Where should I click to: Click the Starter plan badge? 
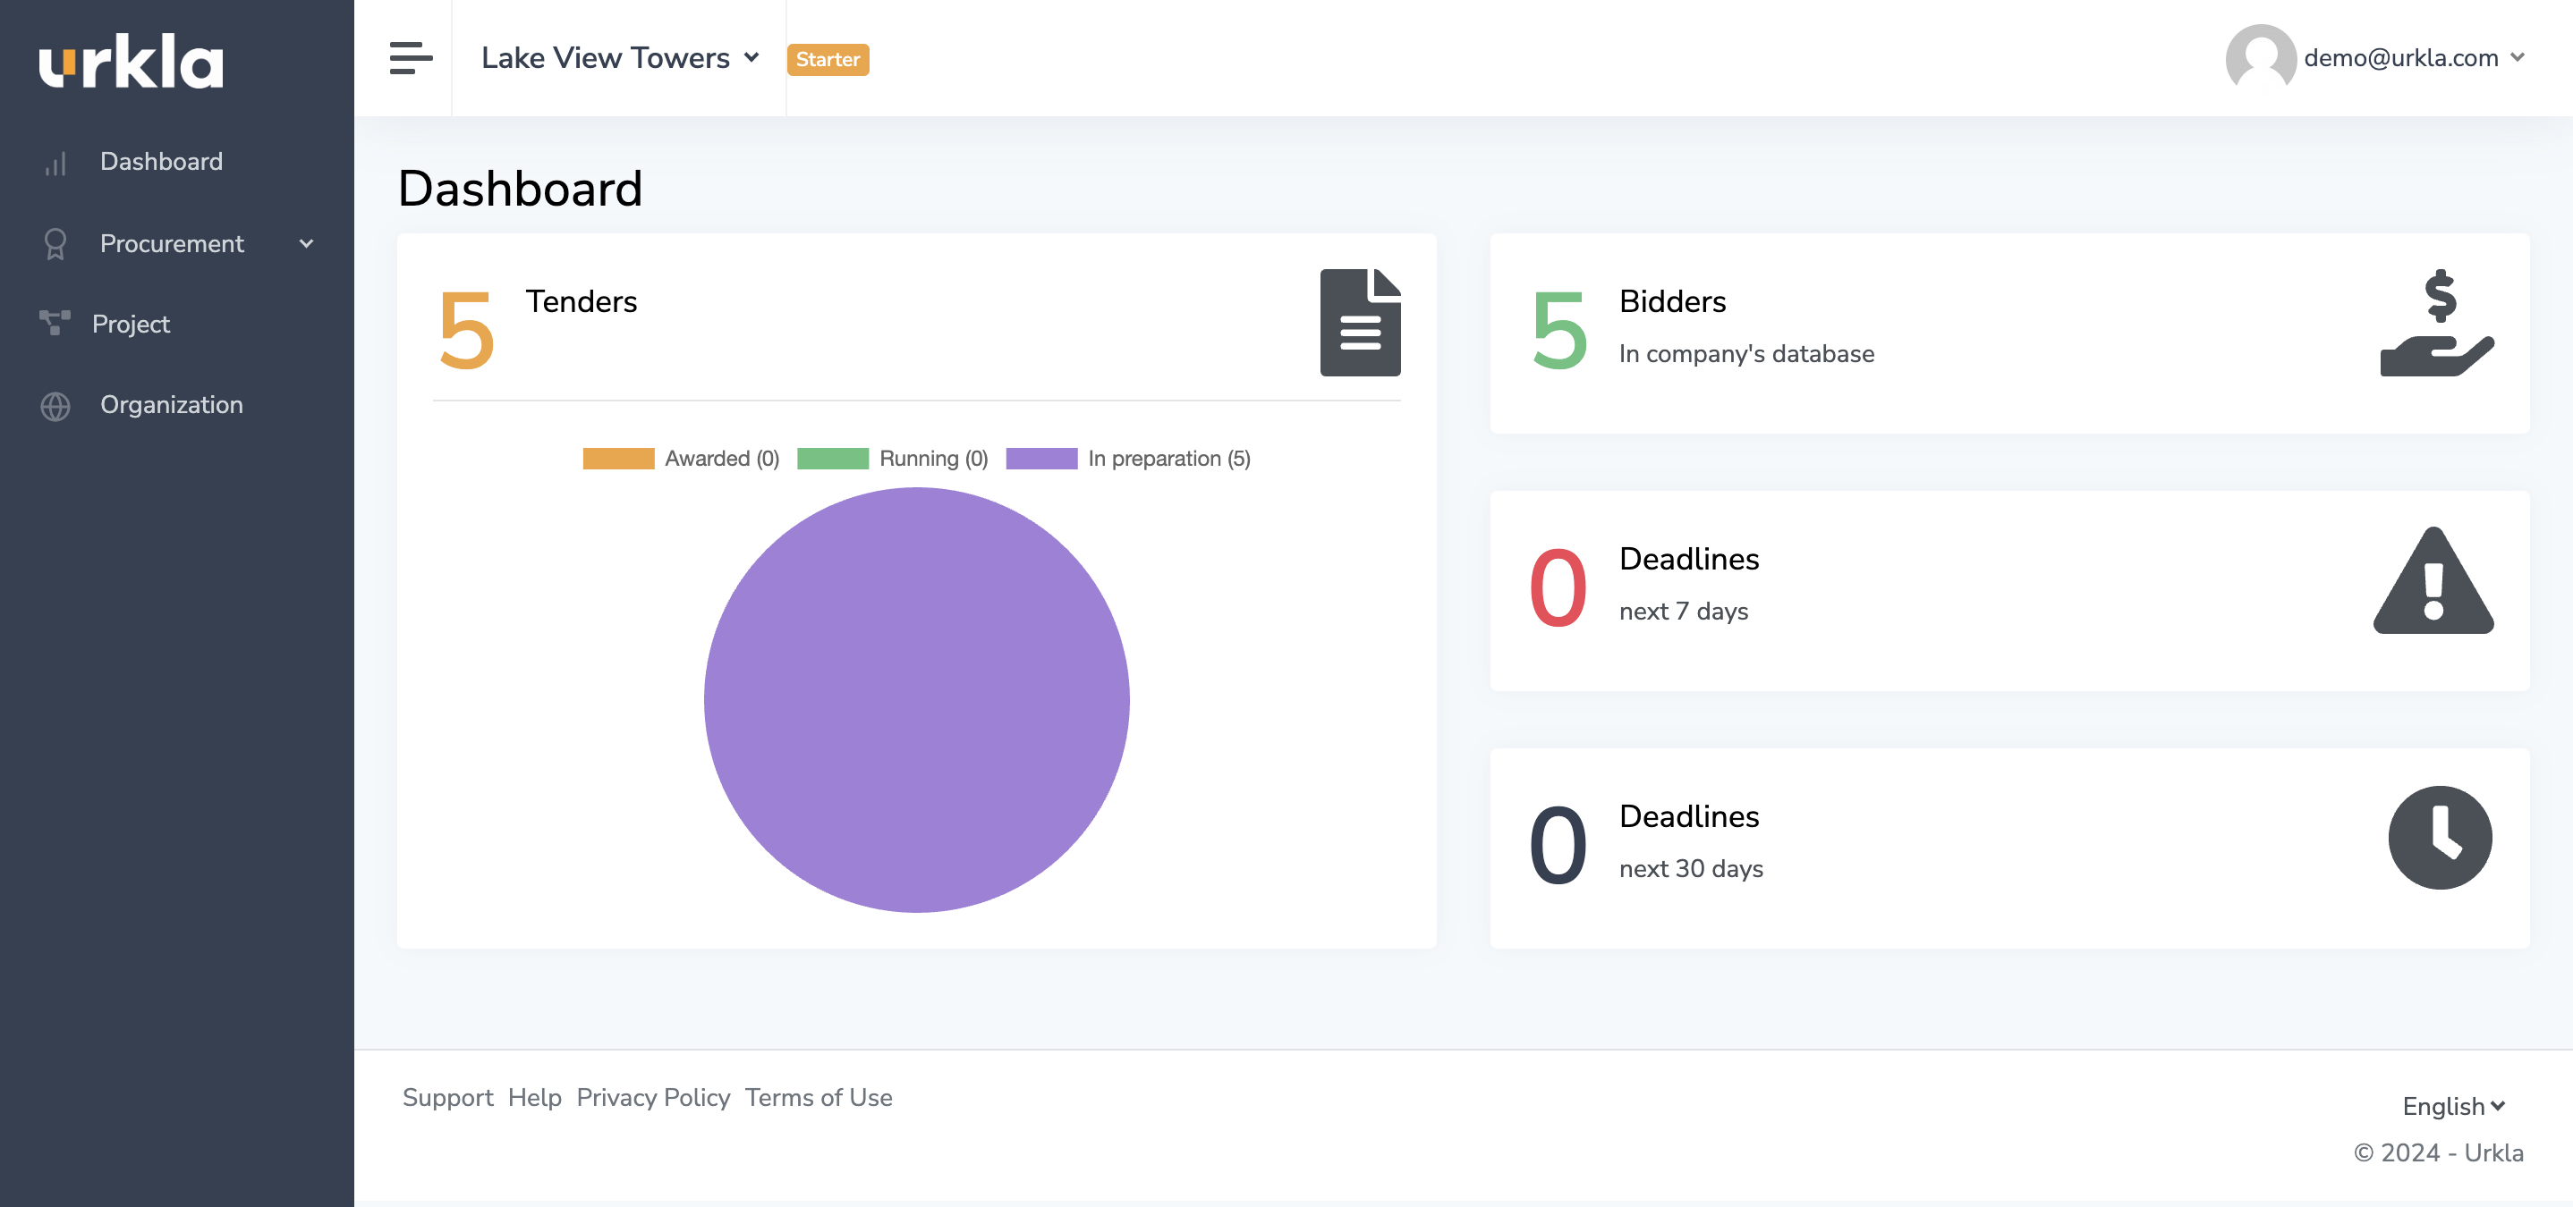click(x=827, y=59)
